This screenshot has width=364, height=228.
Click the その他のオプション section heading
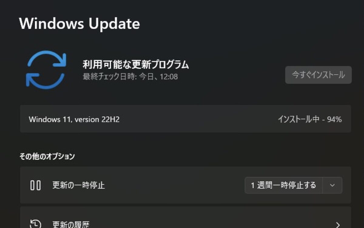[47, 156]
